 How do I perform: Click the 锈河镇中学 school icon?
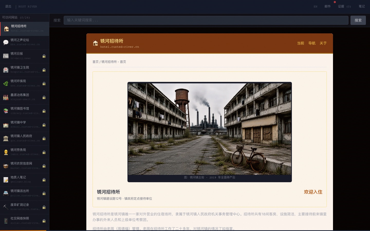[x=6, y=125]
